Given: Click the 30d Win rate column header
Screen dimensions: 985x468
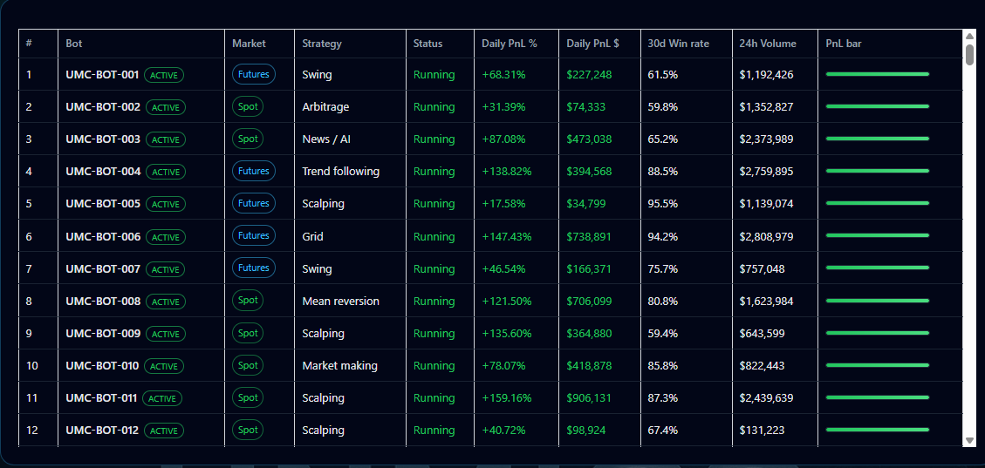Looking at the screenshot, I should coord(678,44).
